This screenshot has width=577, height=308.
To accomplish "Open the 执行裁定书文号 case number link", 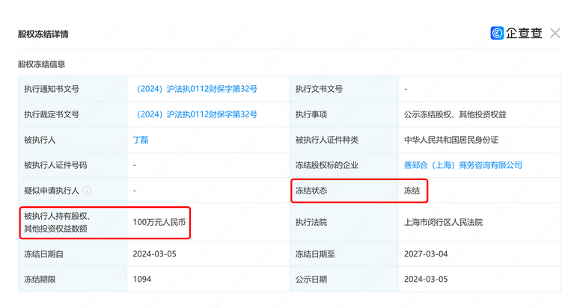I will point(195,114).
